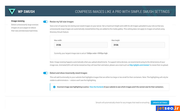Screen dimensions: 180x111
Task: Click the Smush will automatically check message
Action: [x=122, y=103]
